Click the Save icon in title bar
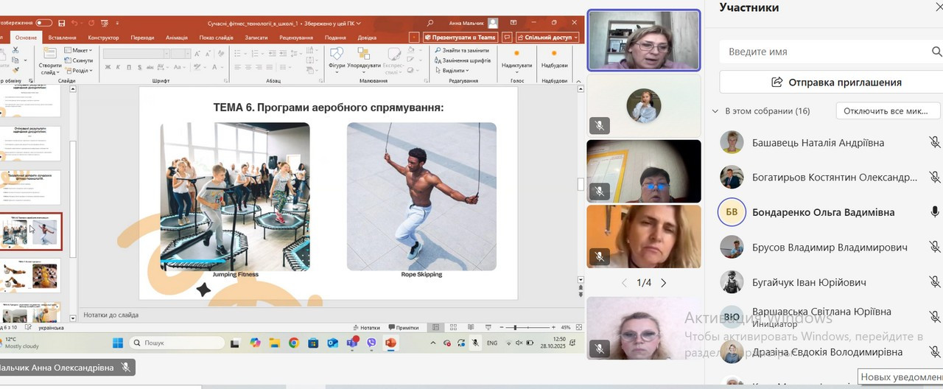 pyautogui.click(x=61, y=24)
